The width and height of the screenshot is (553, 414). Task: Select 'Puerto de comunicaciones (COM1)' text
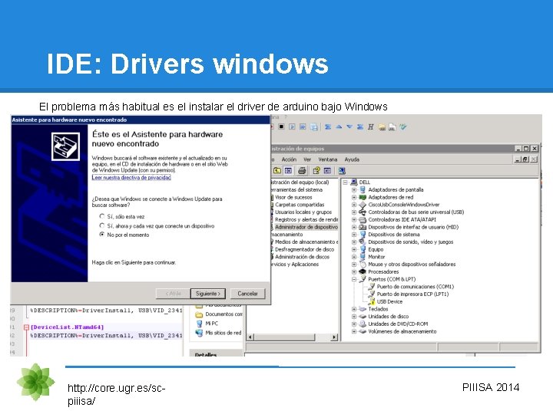tap(415, 287)
